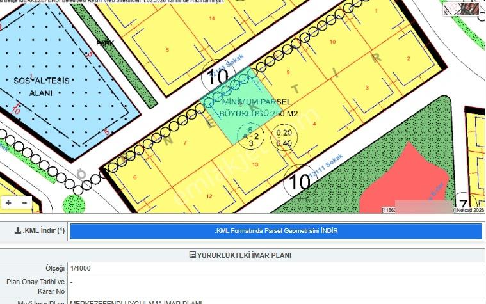Click the list icon before YÜRÜRLÜKTEKİ İMAR PLANI

(x=193, y=255)
